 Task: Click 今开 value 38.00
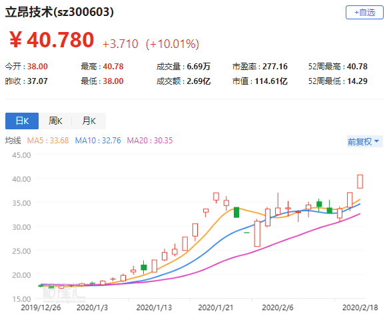37,67
